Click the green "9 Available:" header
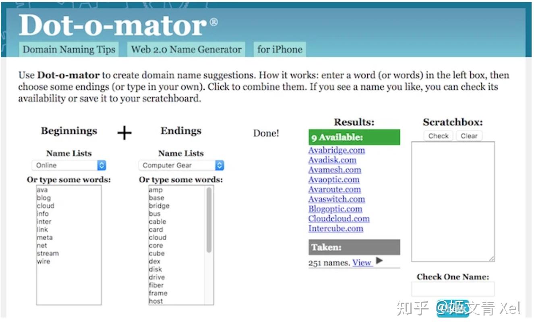Image resolution: width=534 pixels, height=330 pixels. pyautogui.click(x=354, y=137)
